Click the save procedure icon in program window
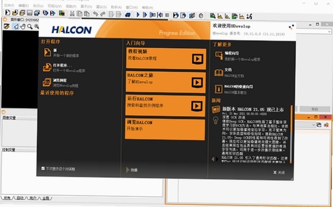Screen dimensions: 333x207 319,125
